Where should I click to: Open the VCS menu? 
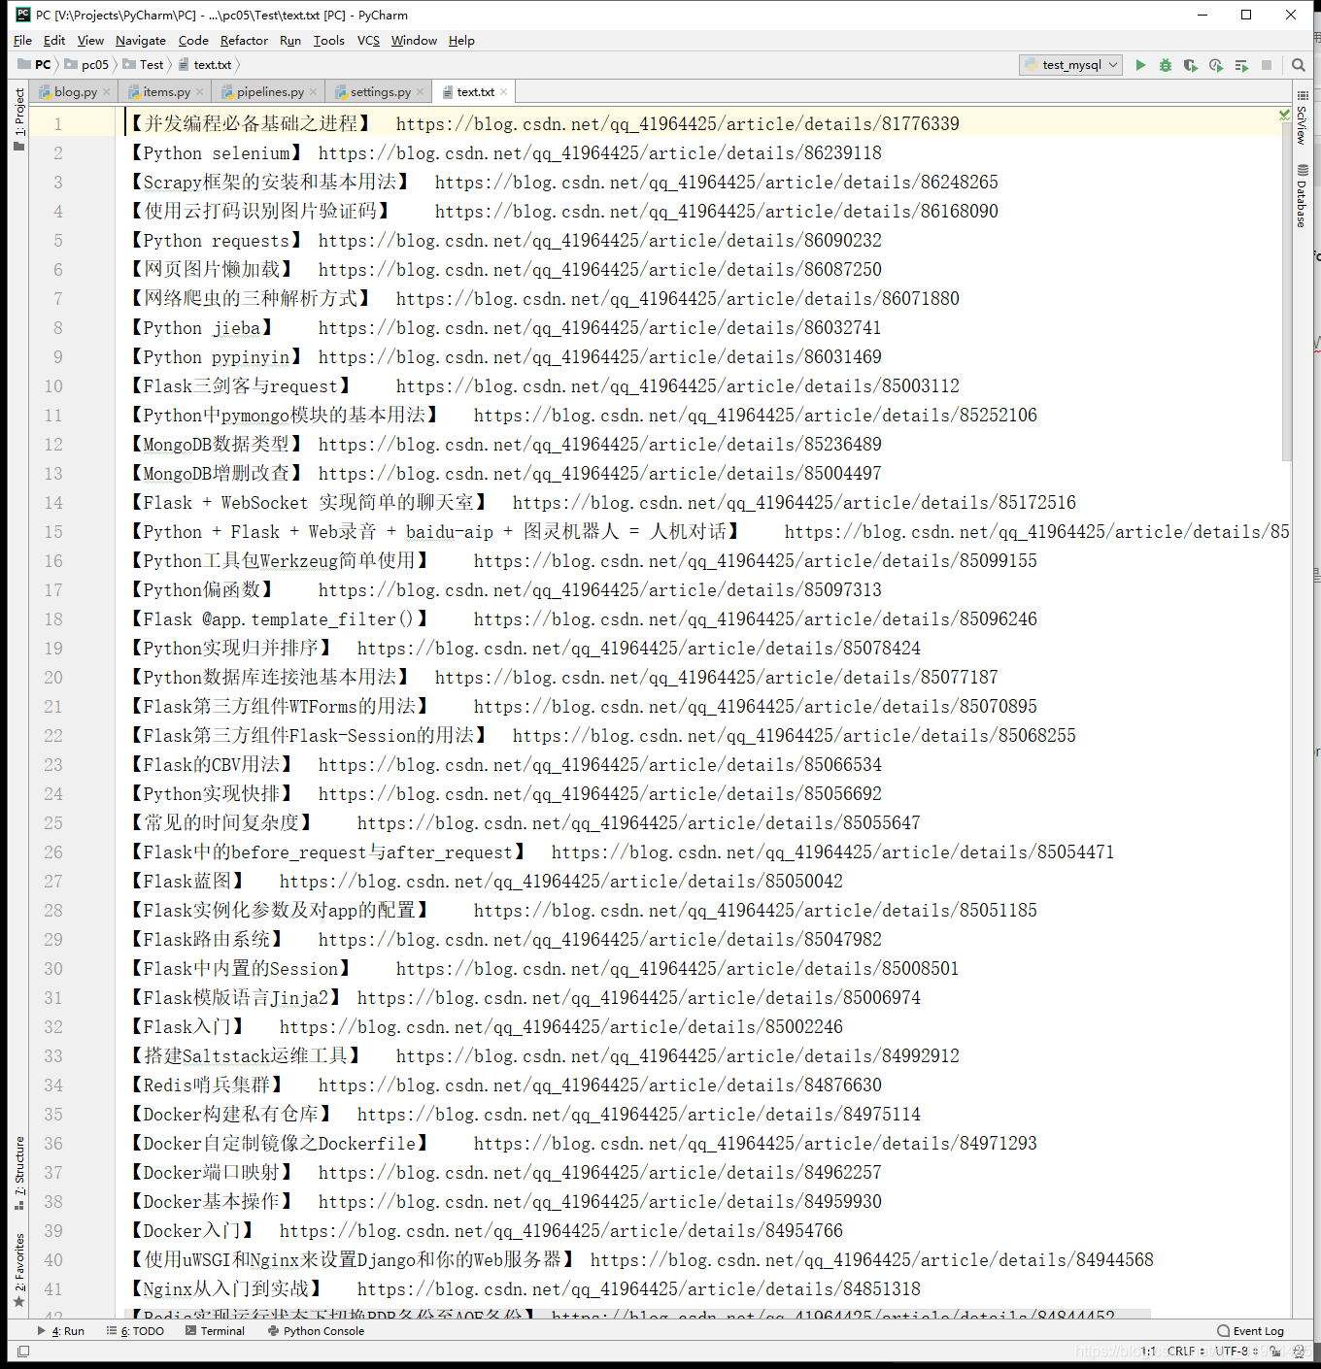pos(368,41)
